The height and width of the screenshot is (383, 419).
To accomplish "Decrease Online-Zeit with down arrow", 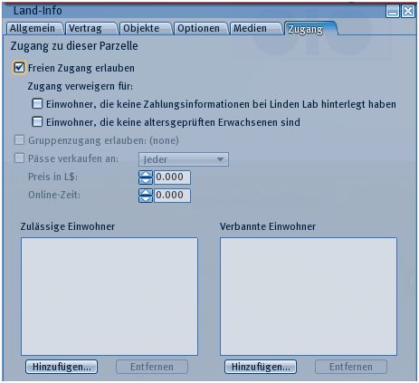I will pyautogui.click(x=146, y=199).
